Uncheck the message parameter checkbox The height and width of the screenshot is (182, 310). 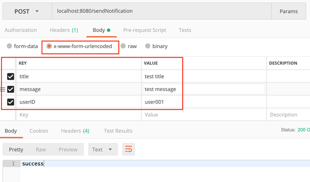(10, 89)
